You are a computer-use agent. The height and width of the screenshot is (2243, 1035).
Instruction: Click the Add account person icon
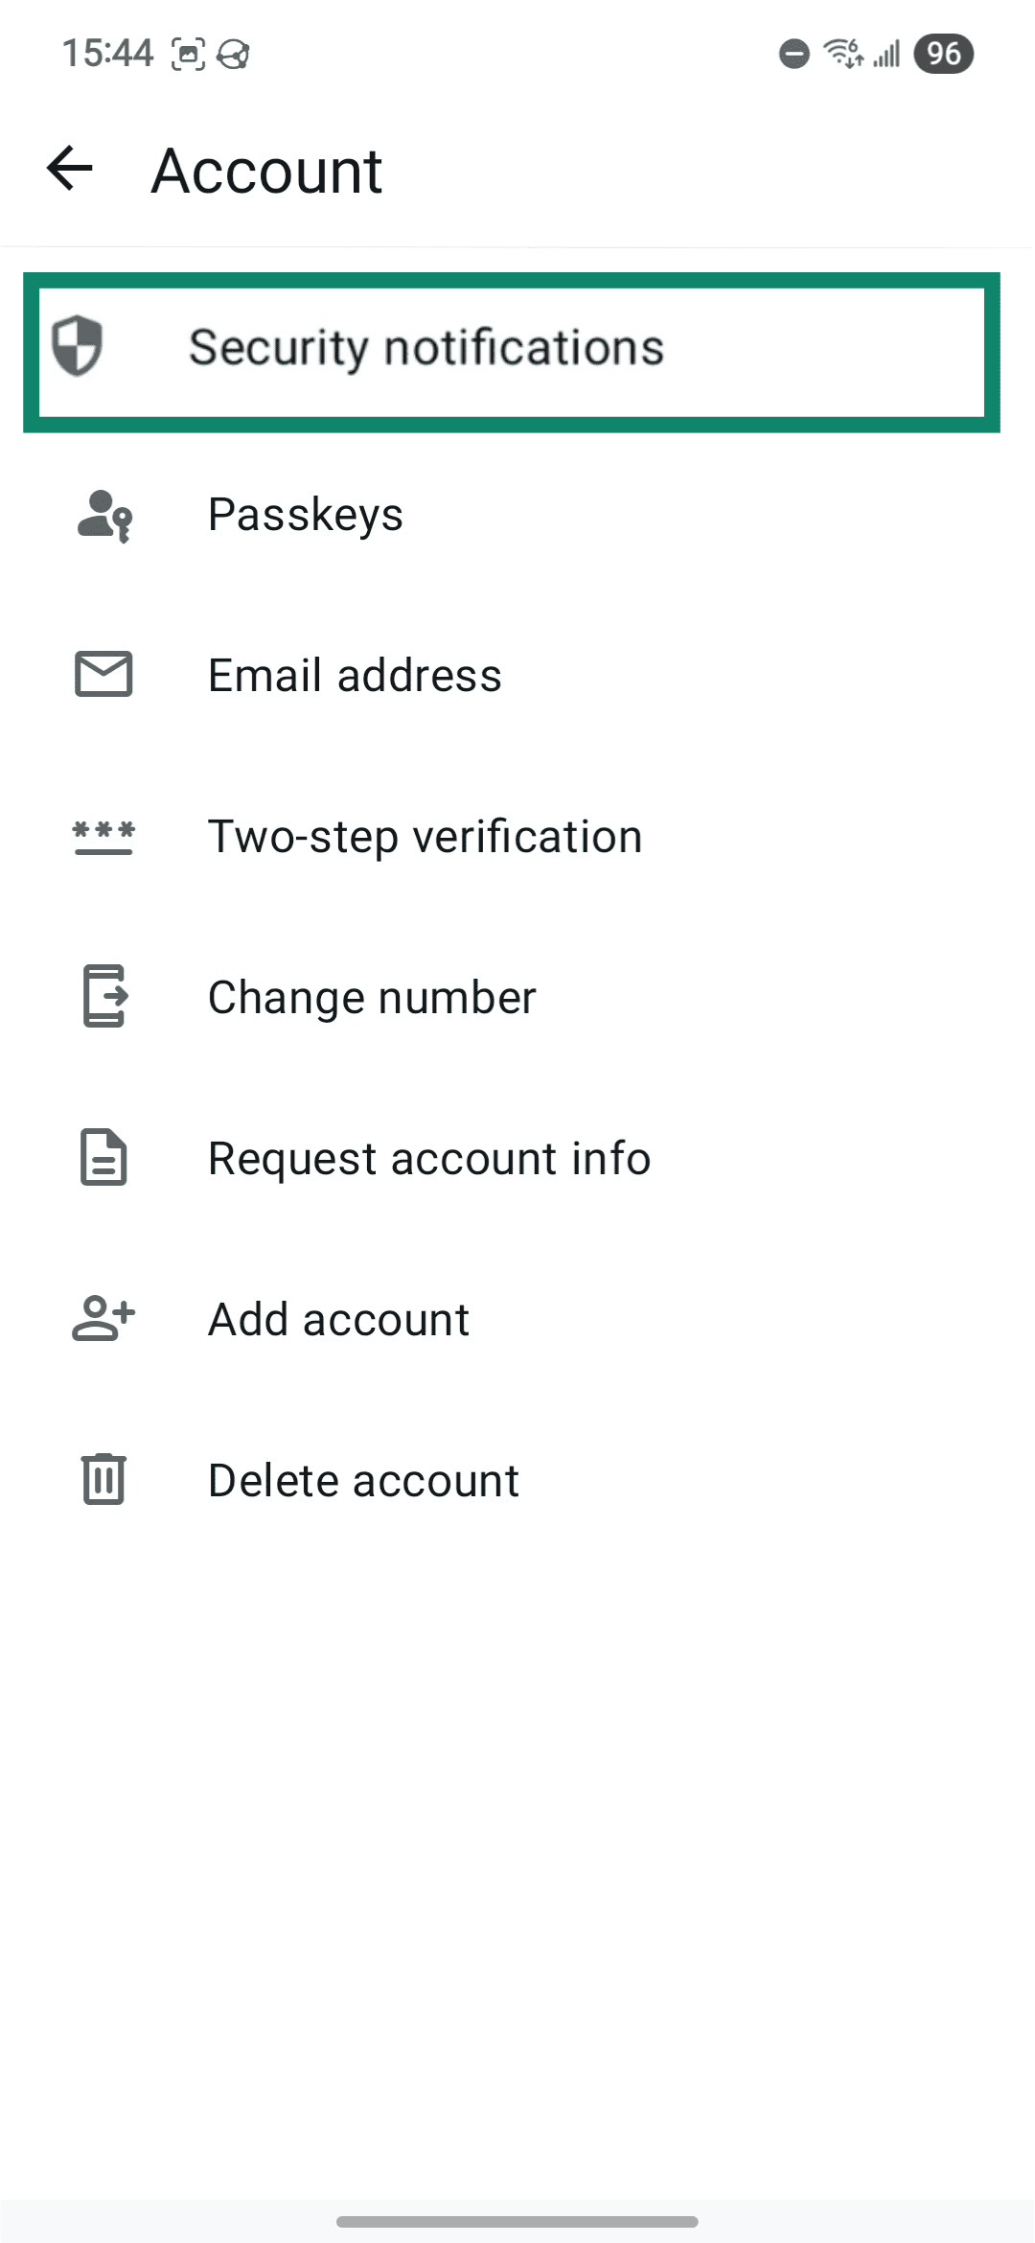tap(103, 1319)
